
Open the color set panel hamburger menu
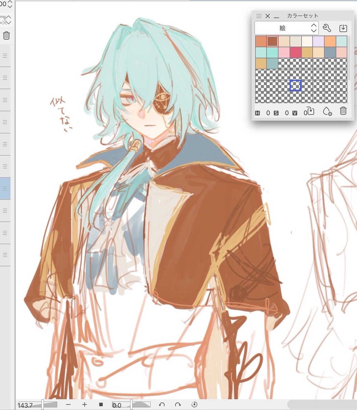(x=259, y=16)
